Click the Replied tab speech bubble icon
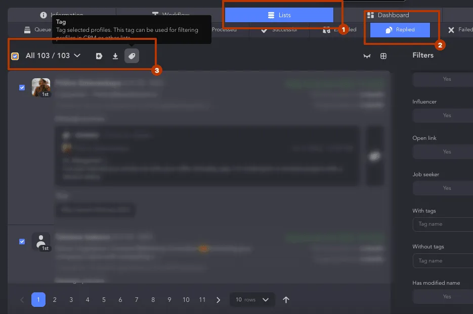The image size is (473, 314). pyautogui.click(x=389, y=30)
